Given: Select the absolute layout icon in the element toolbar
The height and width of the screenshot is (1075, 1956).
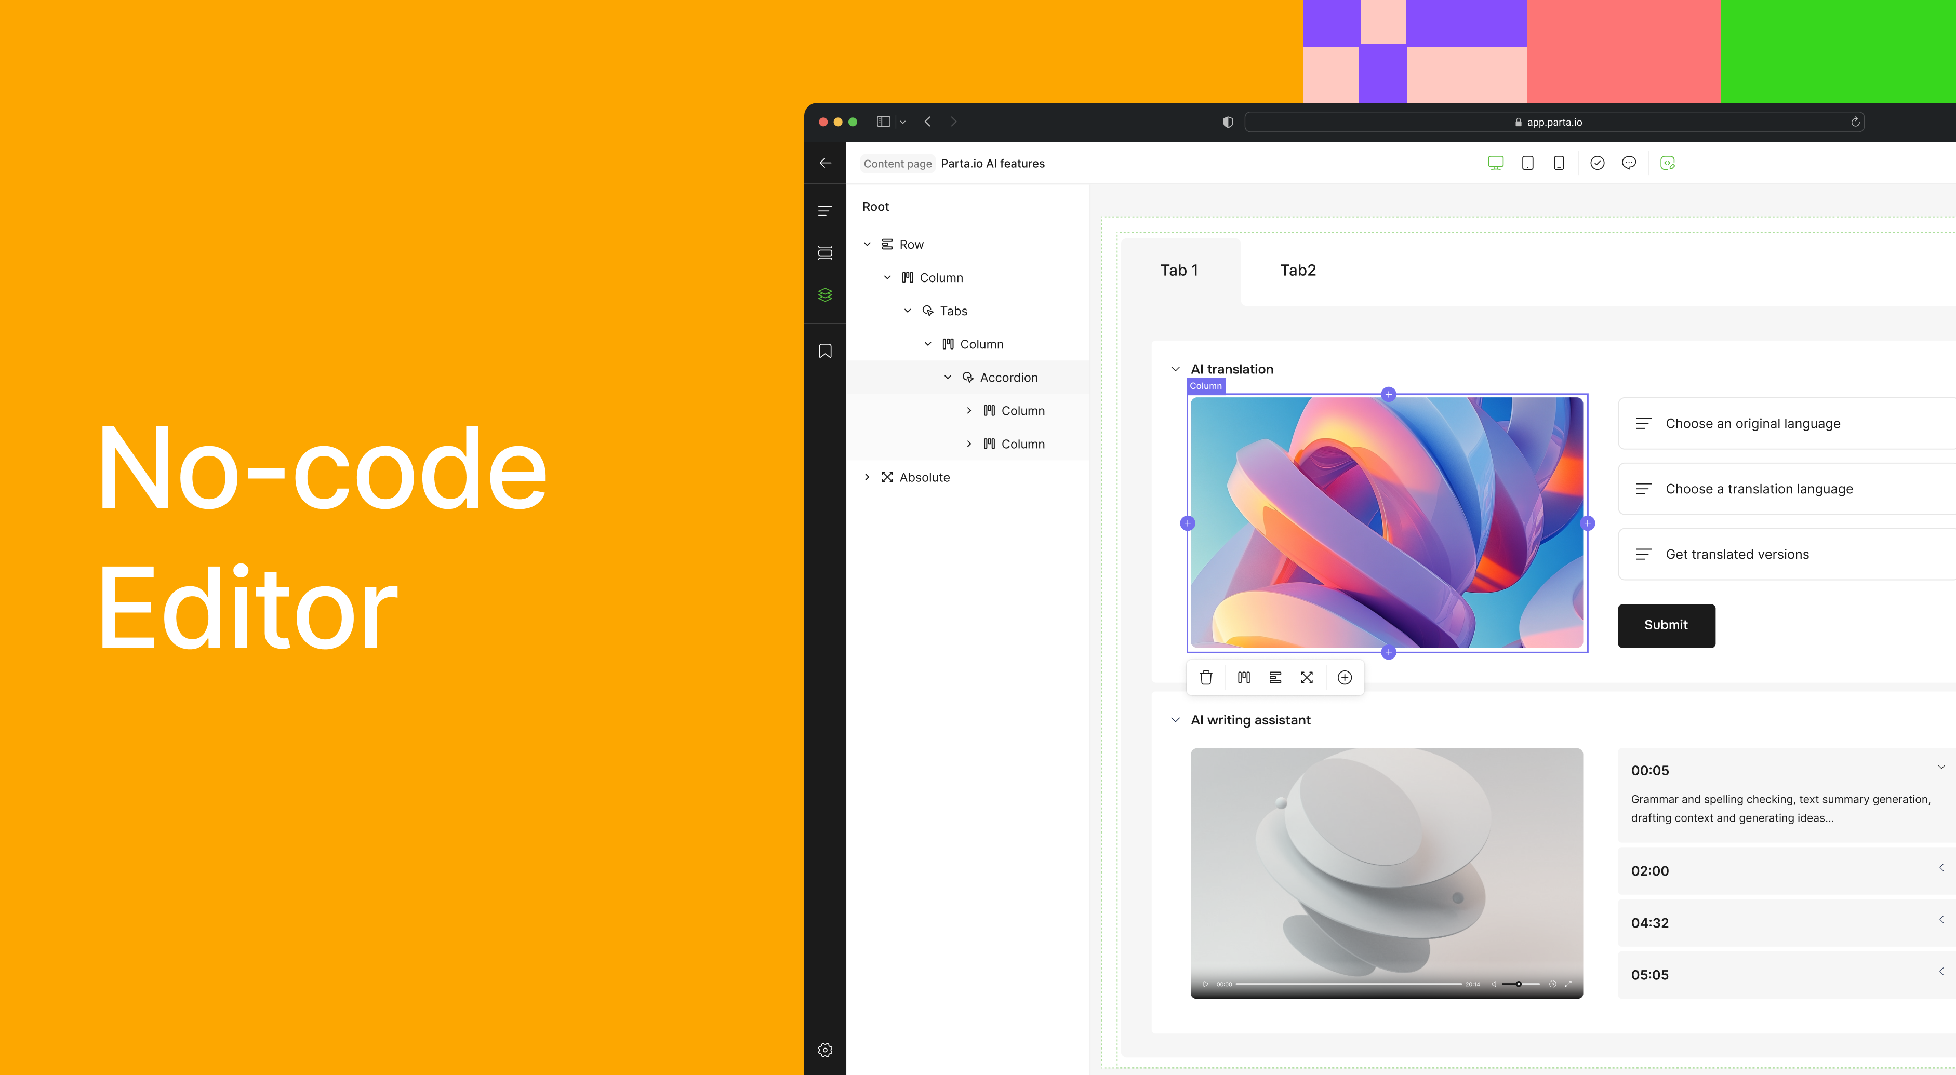Looking at the screenshot, I should (x=1306, y=677).
